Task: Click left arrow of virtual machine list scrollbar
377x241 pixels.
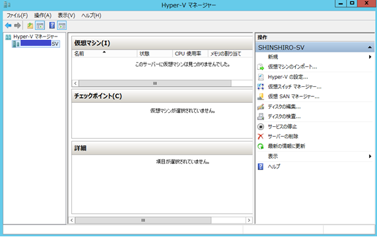Action: pyautogui.click(x=76, y=83)
